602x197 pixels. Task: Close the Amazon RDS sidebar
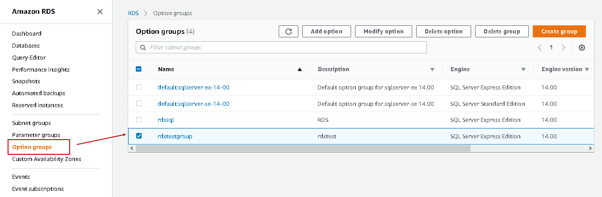100,12
